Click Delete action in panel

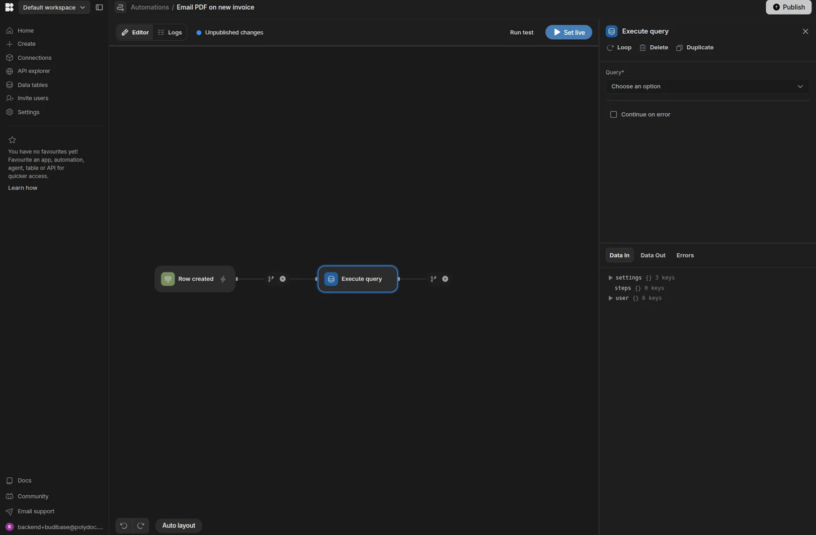click(x=654, y=47)
